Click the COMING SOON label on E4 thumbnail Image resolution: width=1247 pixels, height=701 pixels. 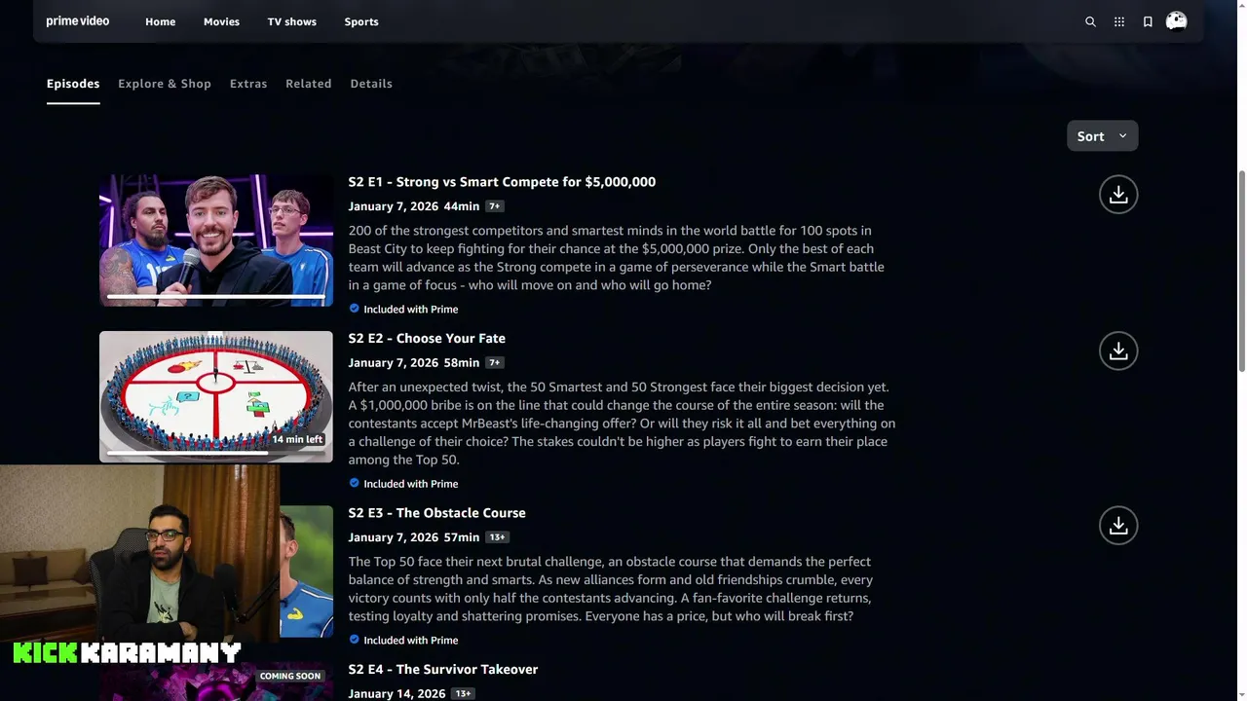pos(290,676)
